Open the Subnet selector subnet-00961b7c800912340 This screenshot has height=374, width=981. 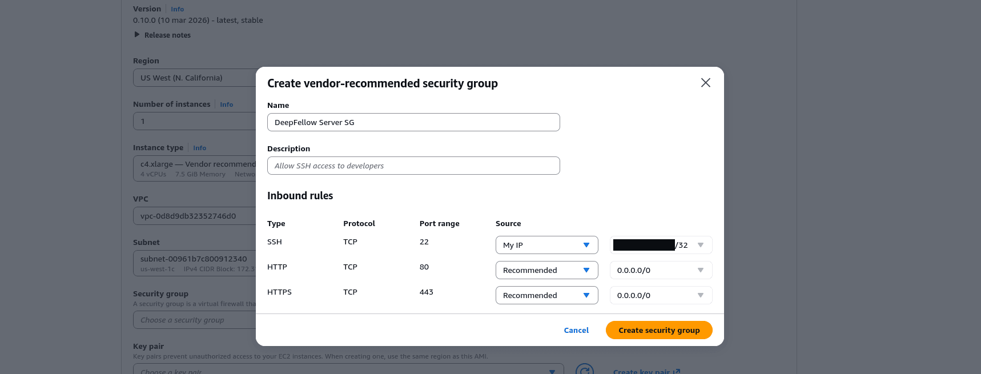pyautogui.click(x=195, y=263)
